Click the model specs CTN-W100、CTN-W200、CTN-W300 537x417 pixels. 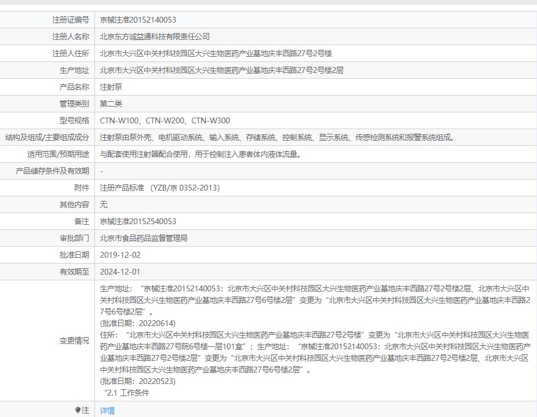(165, 120)
